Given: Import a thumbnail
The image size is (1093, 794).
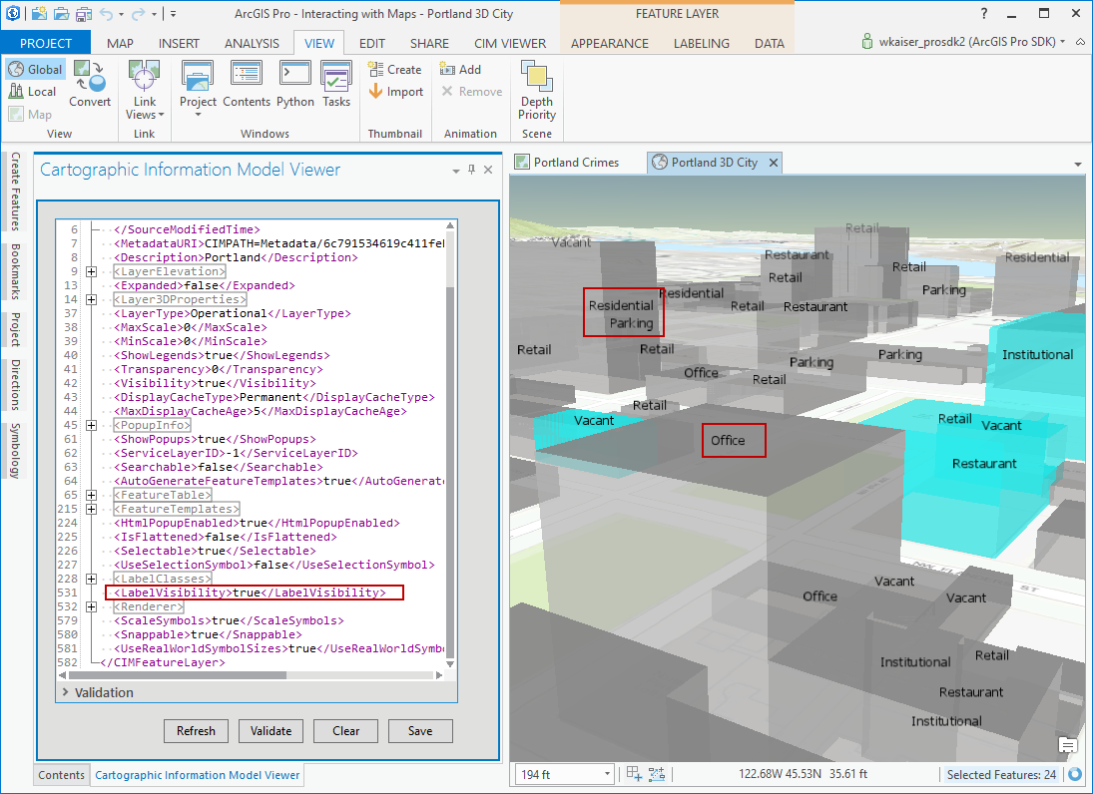Looking at the screenshot, I should [x=395, y=91].
